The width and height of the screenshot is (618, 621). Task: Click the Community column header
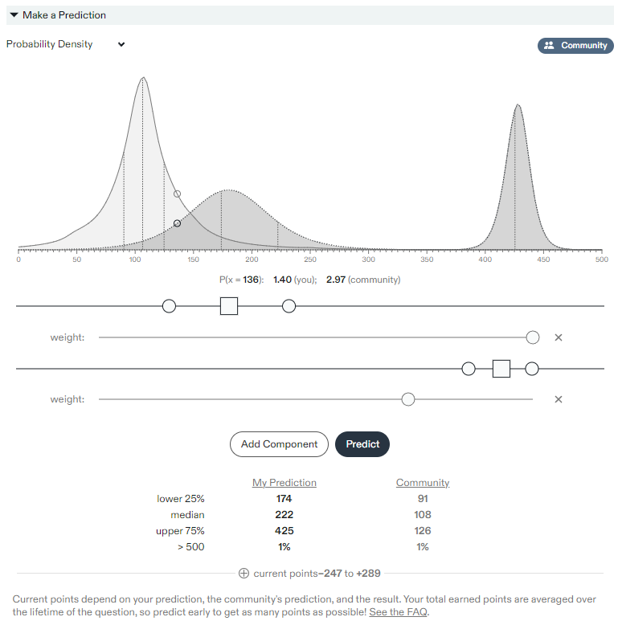click(x=423, y=483)
